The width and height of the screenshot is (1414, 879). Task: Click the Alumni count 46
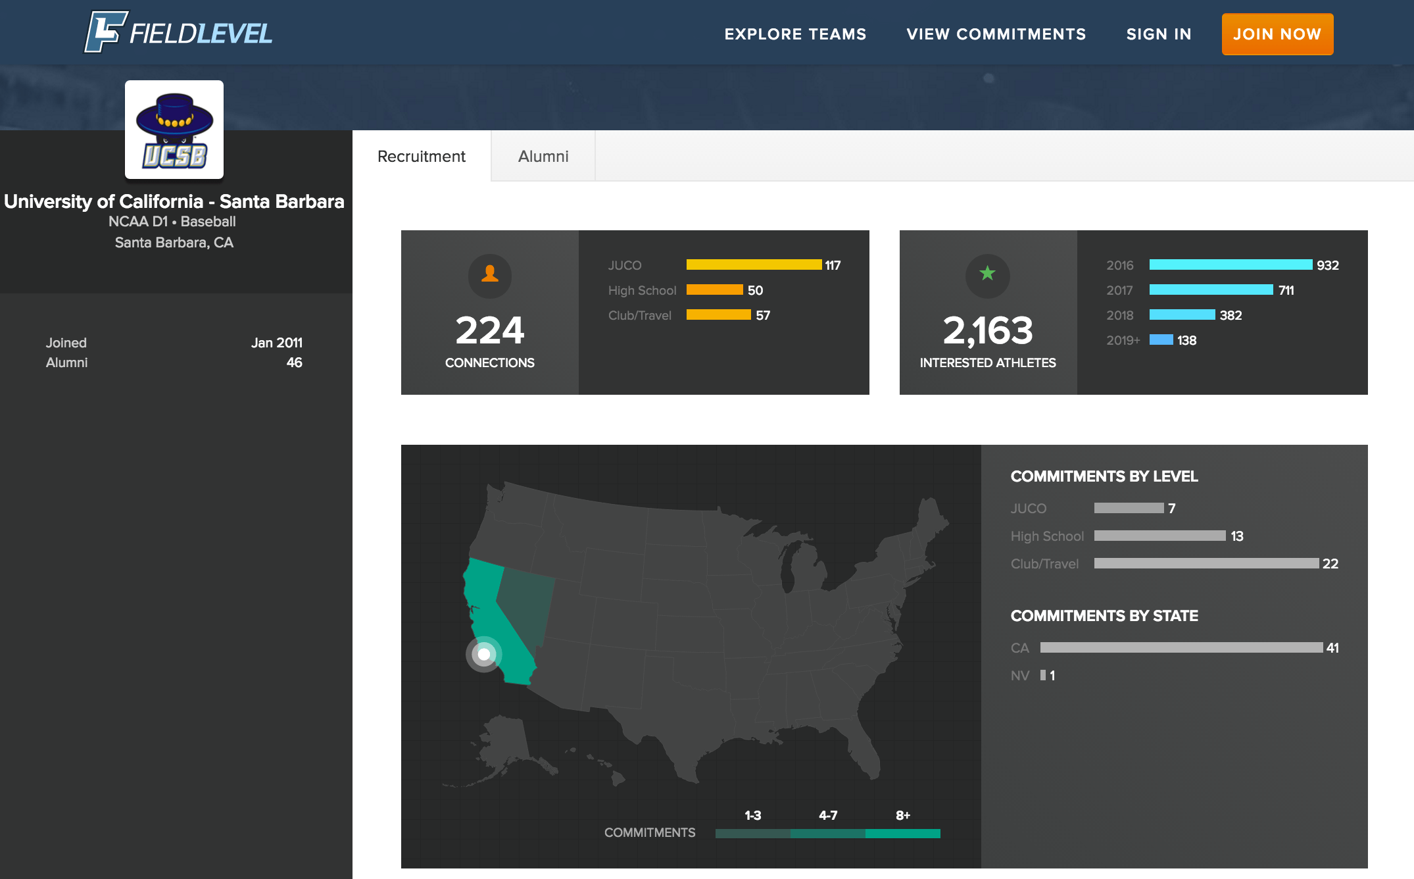point(295,363)
